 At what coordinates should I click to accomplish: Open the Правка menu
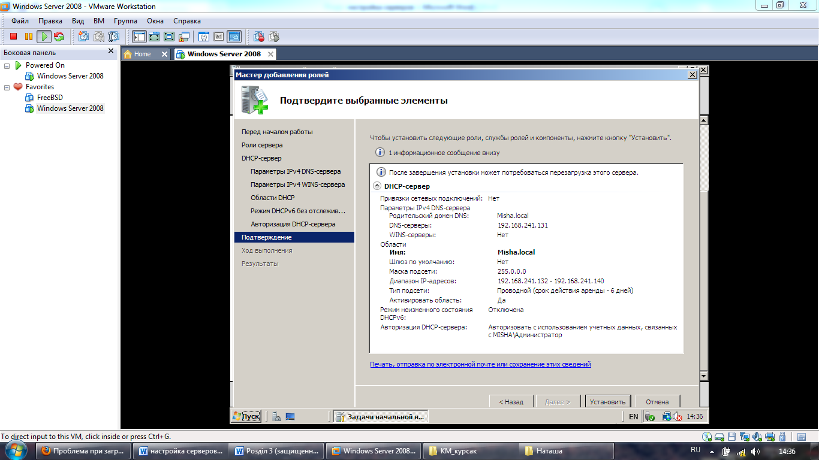(50, 21)
